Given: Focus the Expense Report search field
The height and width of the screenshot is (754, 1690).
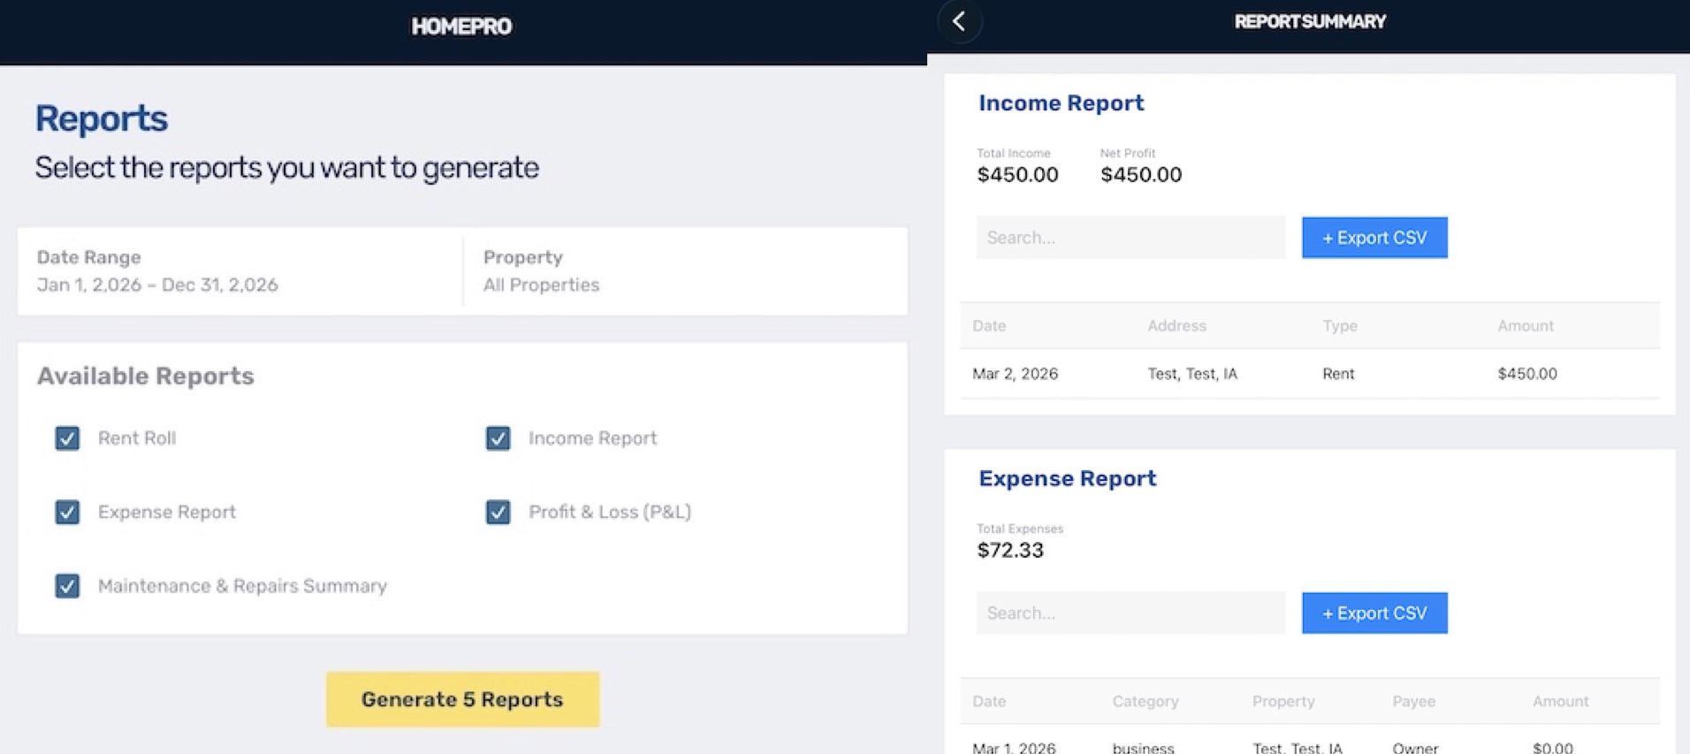Looking at the screenshot, I should (1130, 613).
